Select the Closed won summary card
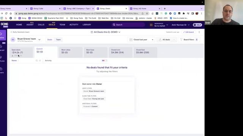This screenshot has height=136, width=243. point(121,53)
